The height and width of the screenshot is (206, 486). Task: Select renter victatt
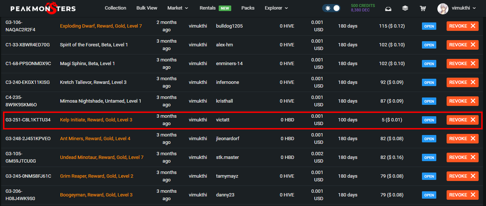point(223,120)
